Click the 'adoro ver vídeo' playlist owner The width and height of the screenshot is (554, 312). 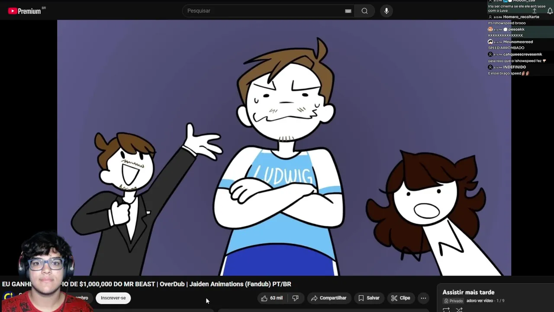[480, 301]
